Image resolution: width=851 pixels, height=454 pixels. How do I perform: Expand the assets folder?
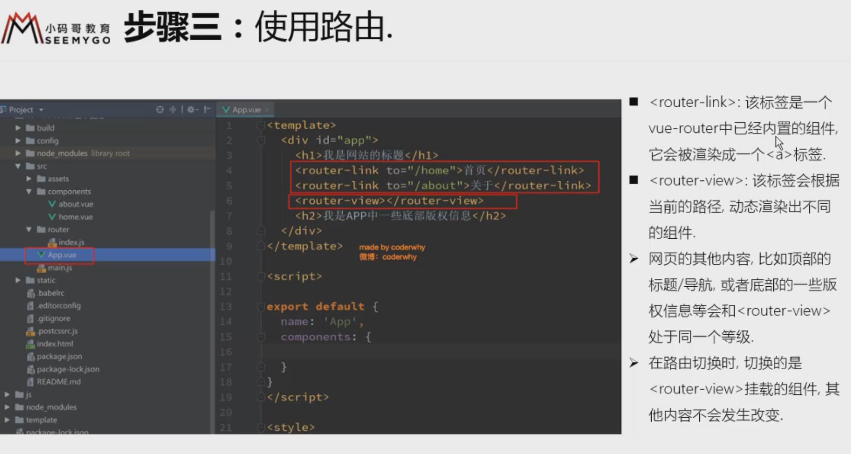[x=29, y=179]
